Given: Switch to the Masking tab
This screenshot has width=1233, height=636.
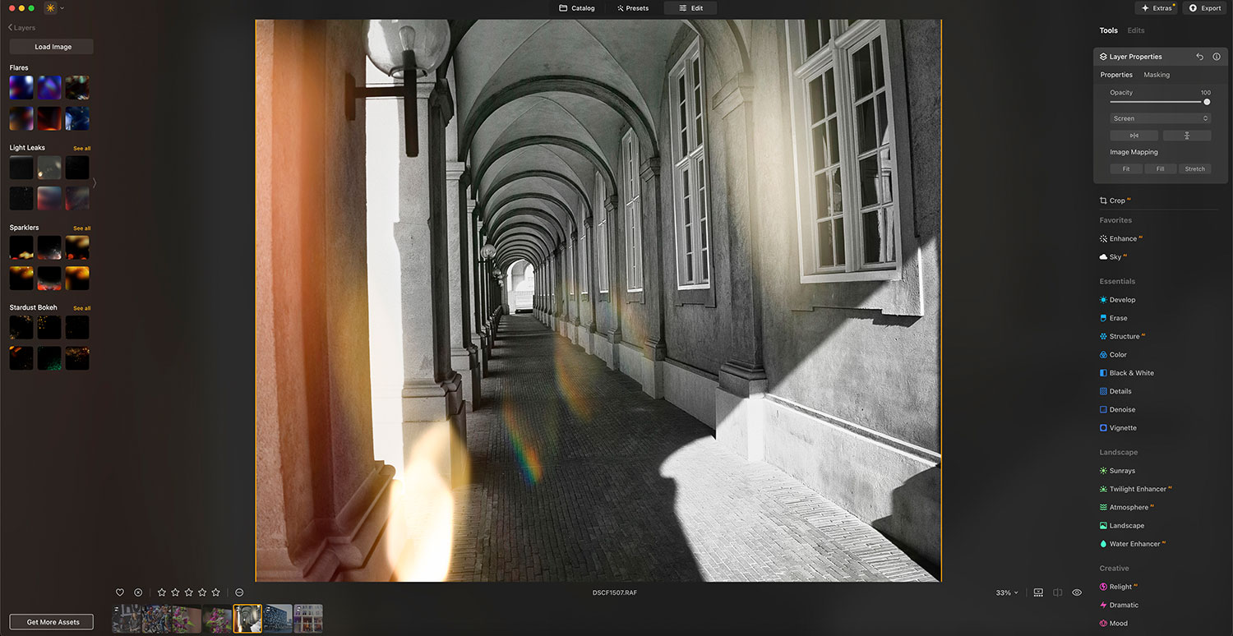Looking at the screenshot, I should coord(1156,75).
